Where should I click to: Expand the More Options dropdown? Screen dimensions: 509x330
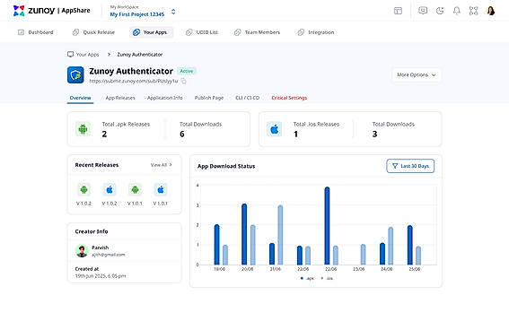tap(417, 75)
